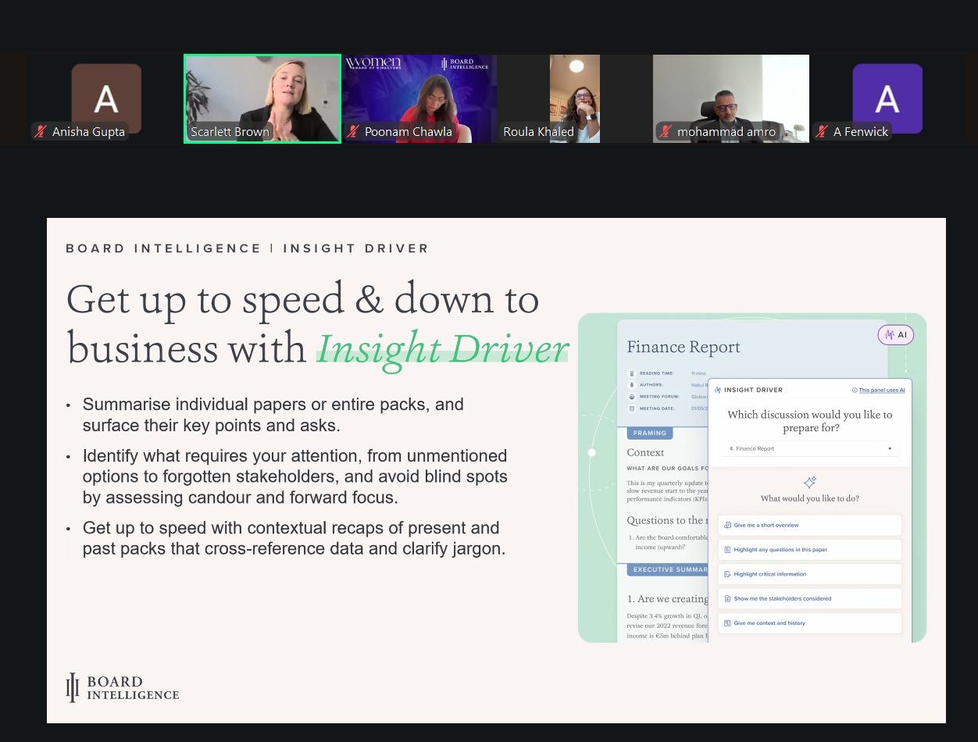Viewport: 978px width, 742px height.
Task: Select the Framing section tab
Action: [x=649, y=433]
